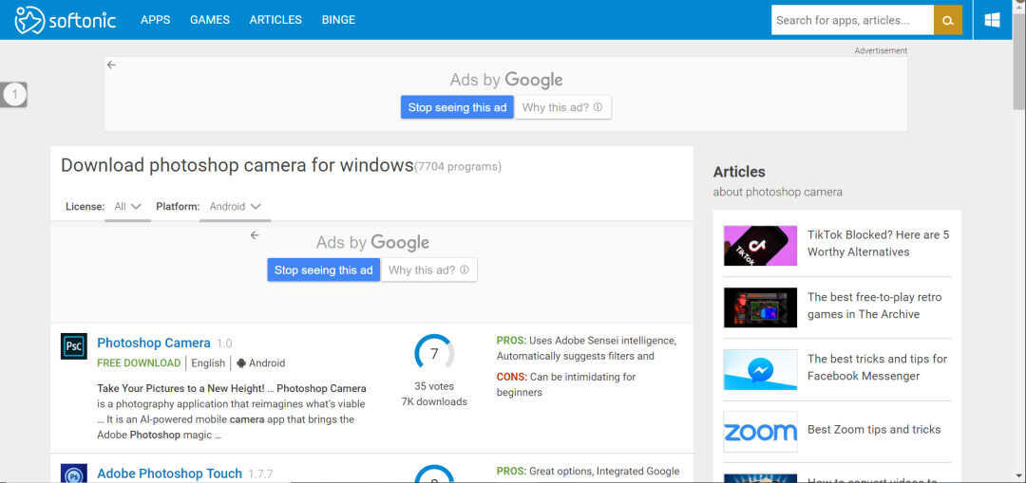This screenshot has height=483, width=1026.
Task: Click the info icon beside top 'Why this ad?'
Action: click(598, 107)
